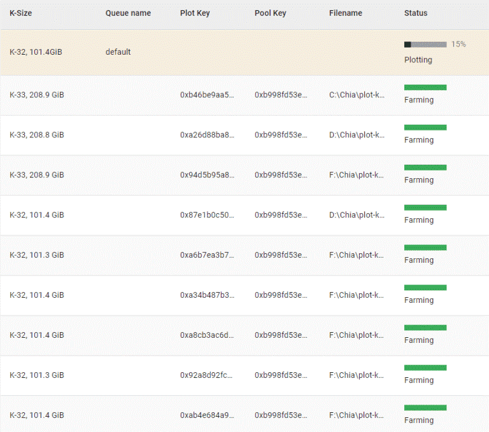Click 'K-32, 101.4 GiB' in 0xab4e684a9 row
This screenshot has width=489, height=432.
37,415
